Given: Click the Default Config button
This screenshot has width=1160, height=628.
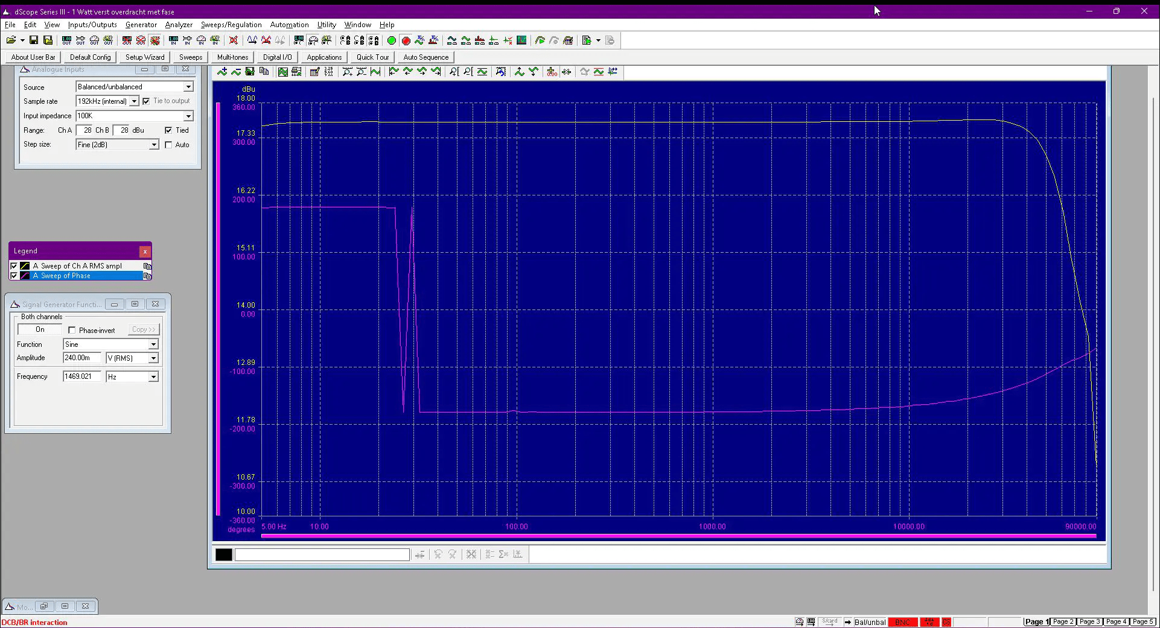Looking at the screenshot, I should [91, 57].
